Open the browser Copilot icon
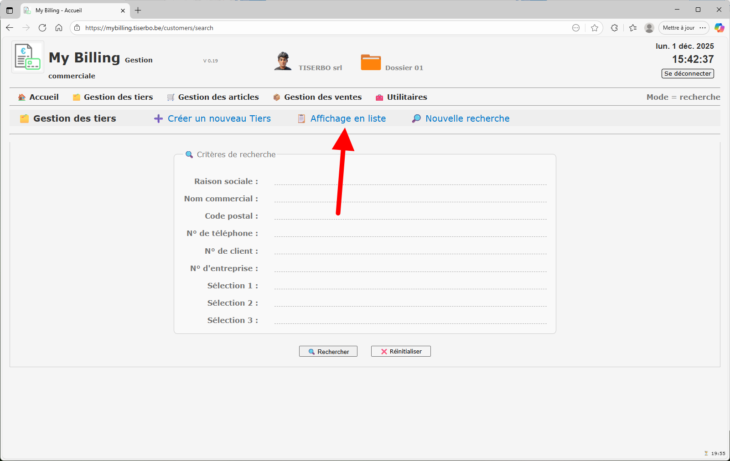Screen dimensions: 730x461 [x=720, y=28]
